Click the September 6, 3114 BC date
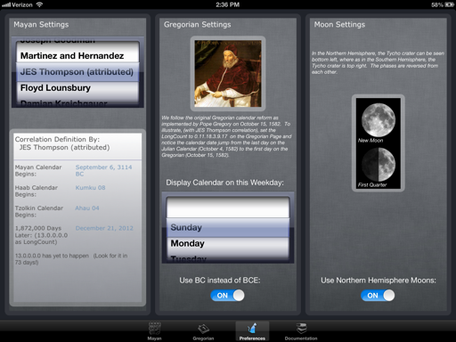The height and width of the screenshot is (342, 456). point(103,170)
